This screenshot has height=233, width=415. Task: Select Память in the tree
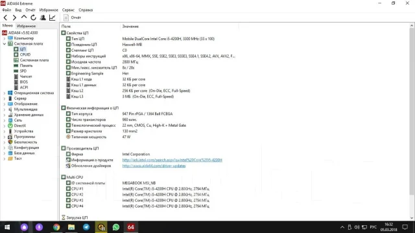26,65
